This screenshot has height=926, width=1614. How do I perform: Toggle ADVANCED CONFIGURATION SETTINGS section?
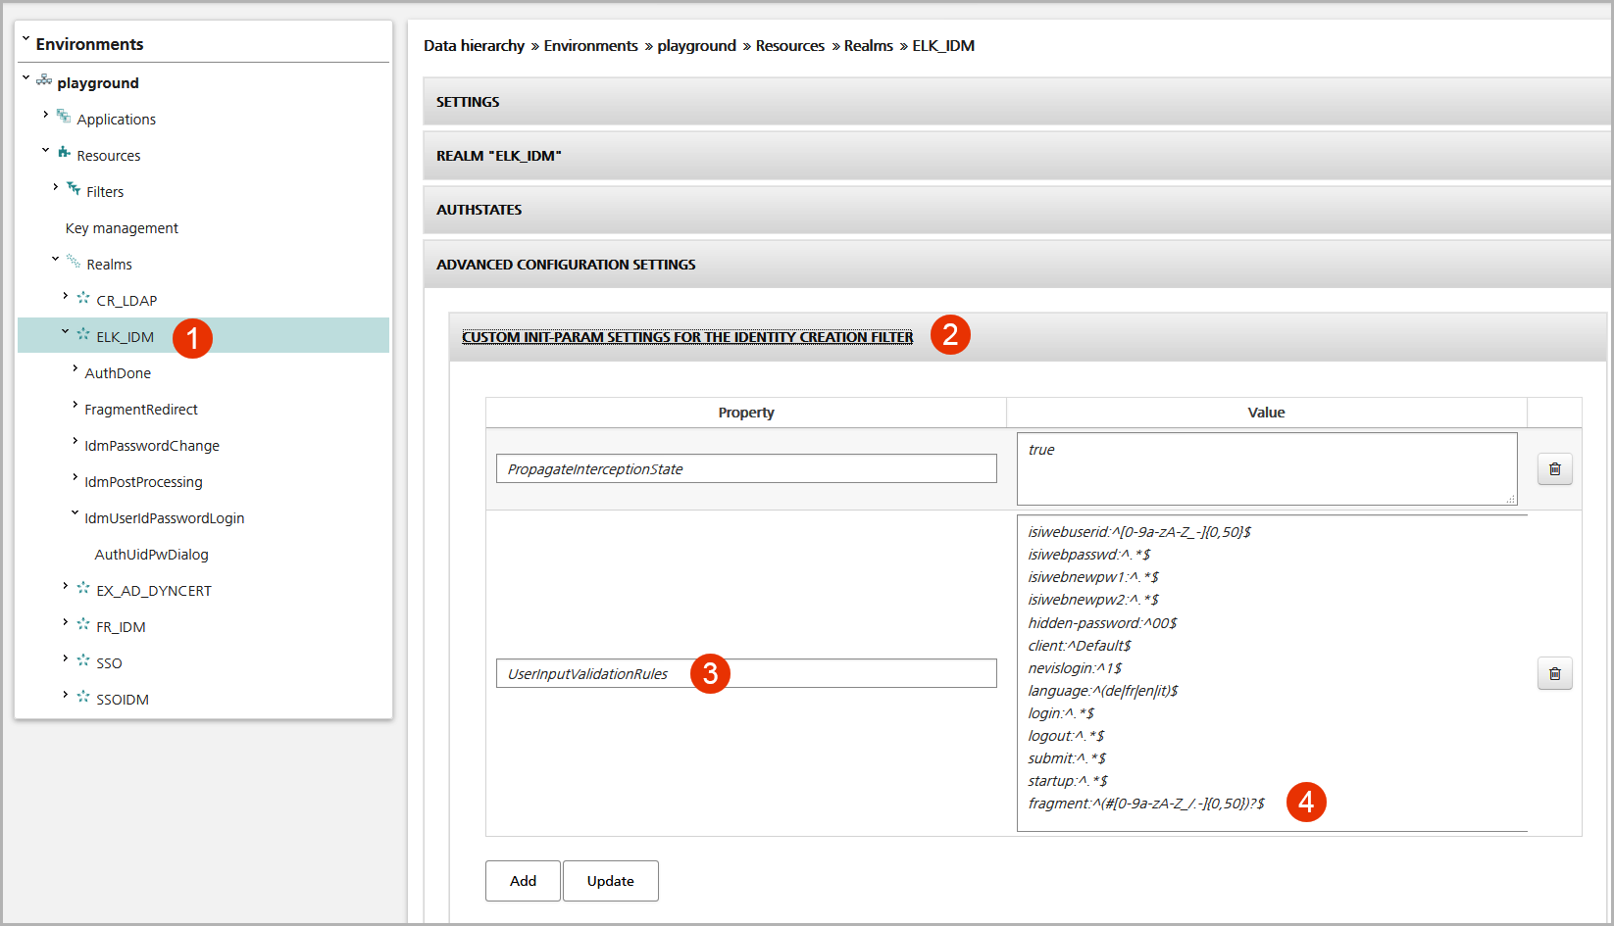pyautogui.click(x=1016, y=265)
